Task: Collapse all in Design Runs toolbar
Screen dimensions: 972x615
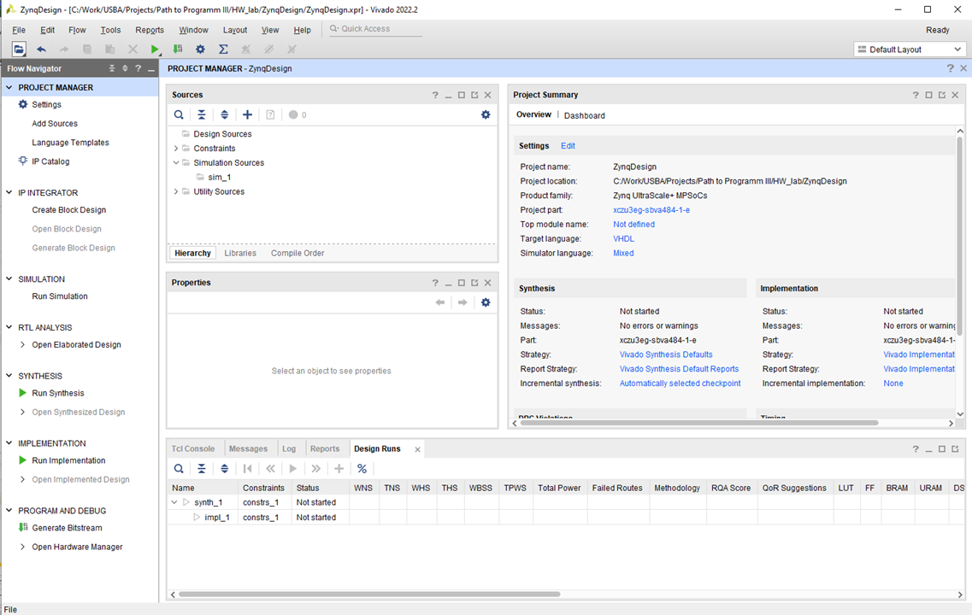Action: [x=202, y=468]
